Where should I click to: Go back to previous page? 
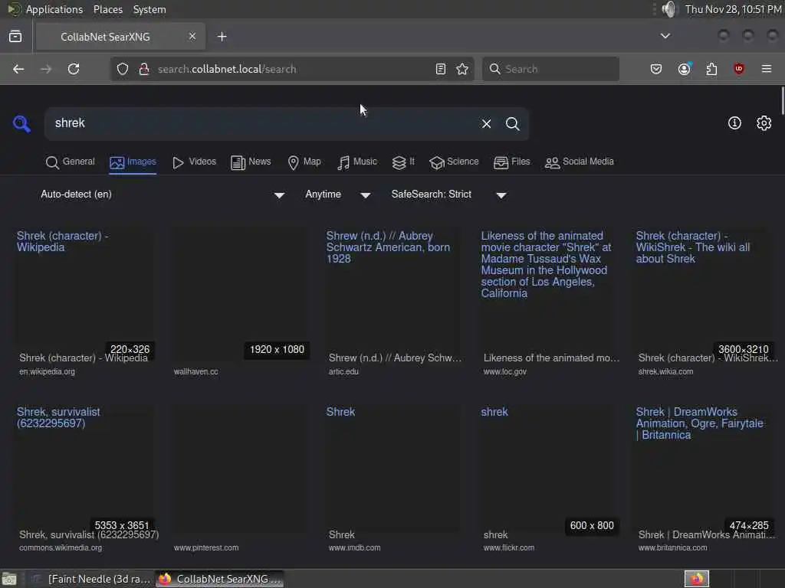pos(18,69)
